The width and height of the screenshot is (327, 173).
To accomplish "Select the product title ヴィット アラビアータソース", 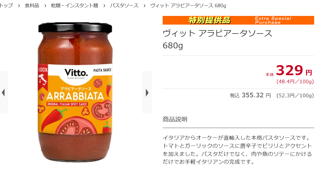I will (217, 33).
